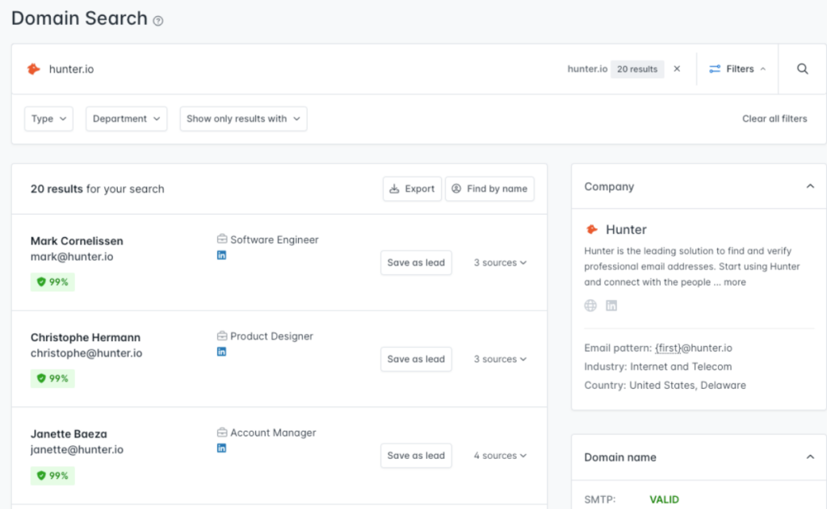
Task: Click Mark Cornelissen's 99% confidence badge
Action: (x=52, y=282)
